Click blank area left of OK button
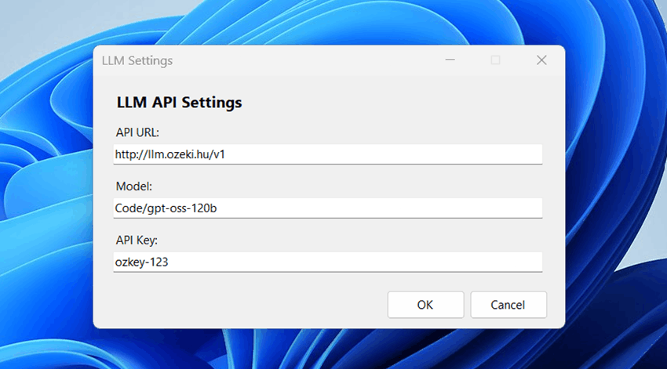Image resolution: width=667 pixels, height=369 pixels. pyautogui.click(x=251, y=305)
